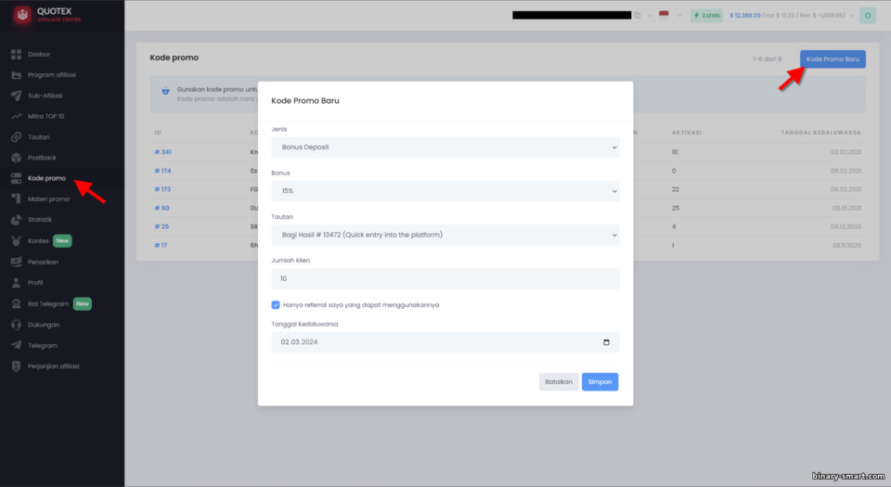Click Bot Telegram robot icon
Image resolution: width=891 pixels, height=487 pixels.
[16, 303]
